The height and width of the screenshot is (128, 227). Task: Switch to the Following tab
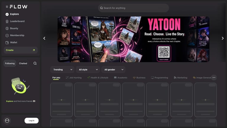pos(10,63)
